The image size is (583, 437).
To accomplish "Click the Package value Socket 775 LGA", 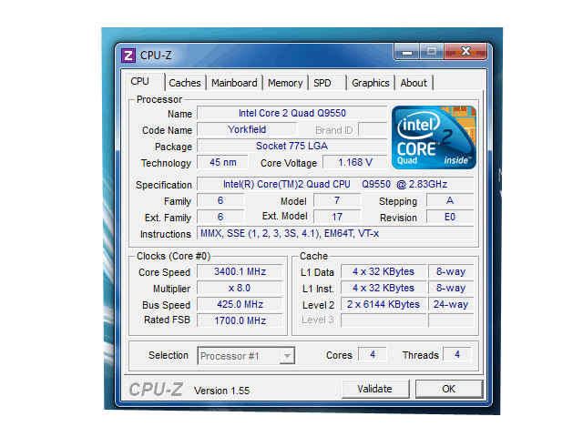I will pos(291,146).
